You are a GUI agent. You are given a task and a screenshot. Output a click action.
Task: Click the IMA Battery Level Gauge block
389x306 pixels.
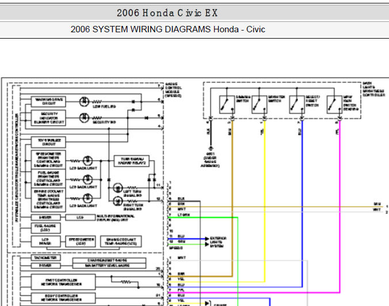(x=109, y=266)
